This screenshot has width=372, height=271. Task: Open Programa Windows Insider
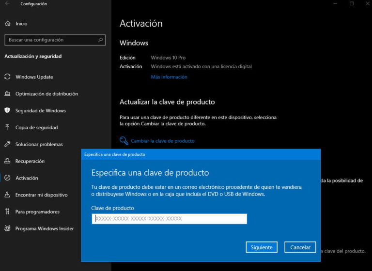click(45, 228)
